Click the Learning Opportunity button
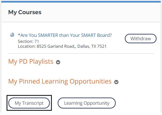Image resolution: width=162 pixels, height=115 pixels. (87, 103)
